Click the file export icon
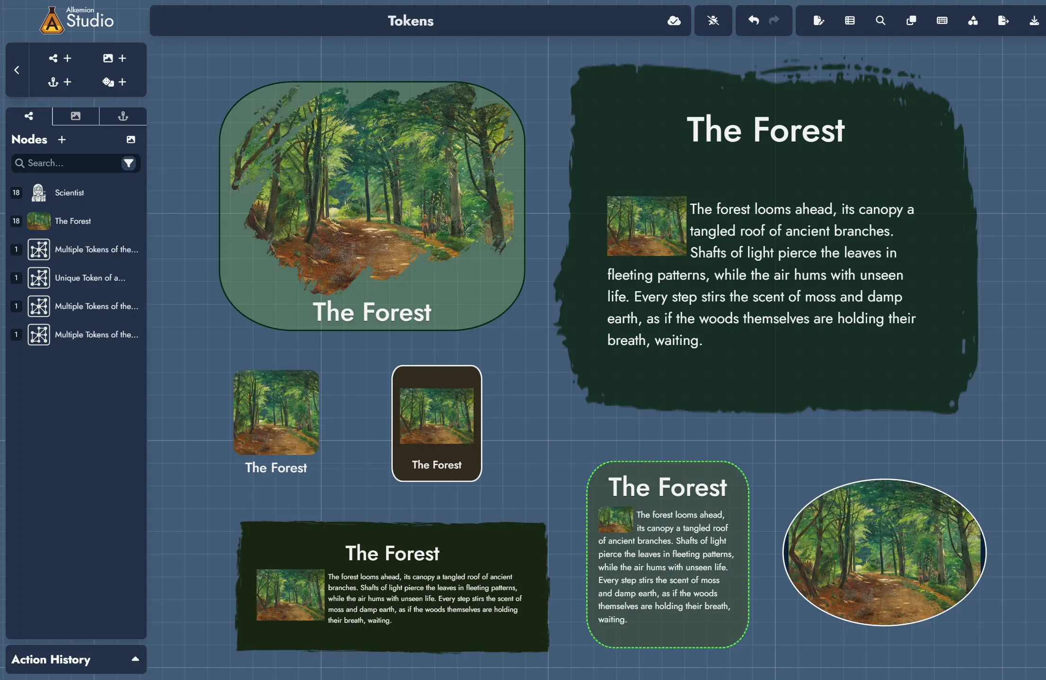The height and width of the screenshot is (680, 1046). coord(1003,20)
